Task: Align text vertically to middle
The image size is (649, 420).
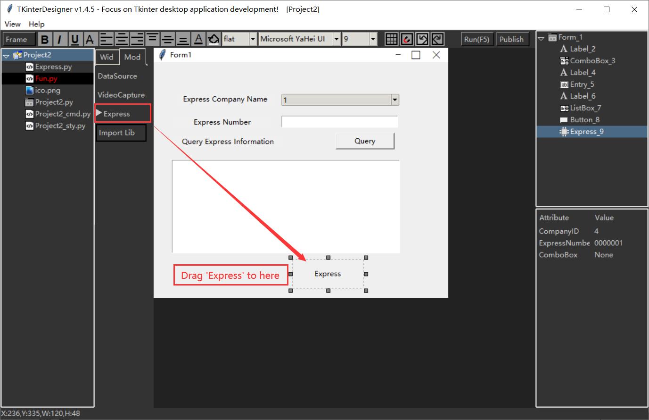Action: click(x=168, y=39)
